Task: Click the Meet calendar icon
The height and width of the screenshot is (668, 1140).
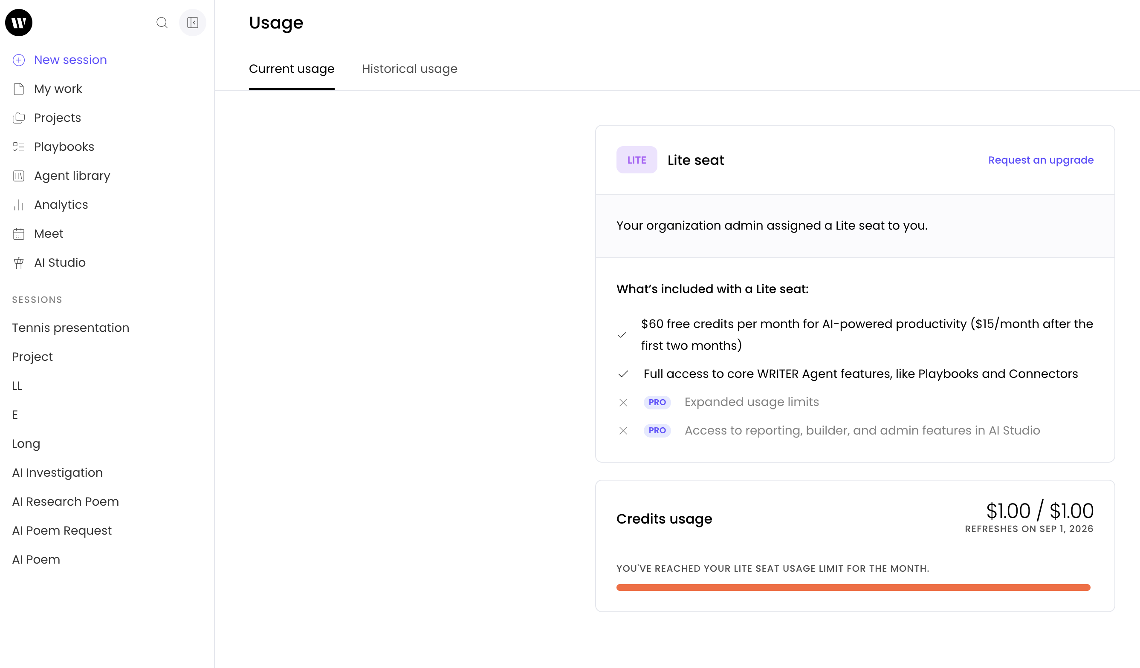Action: point(19,233)
